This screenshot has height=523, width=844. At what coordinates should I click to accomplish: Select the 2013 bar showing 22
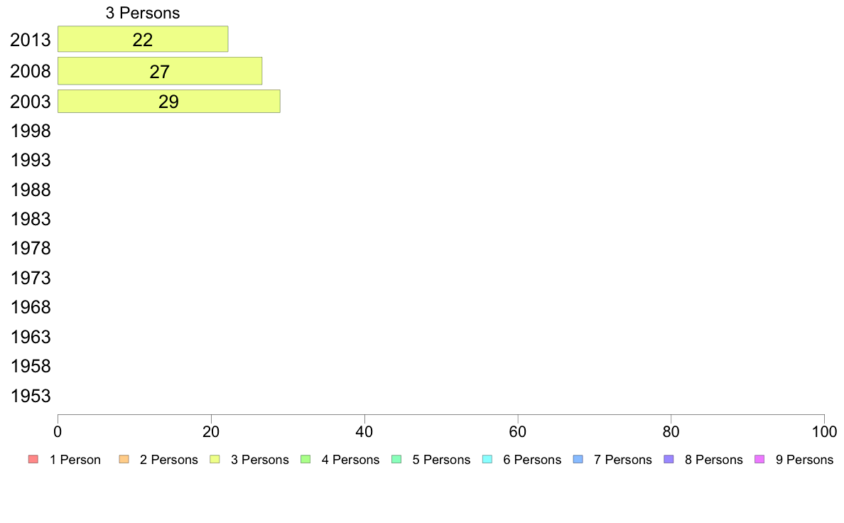pyautogui.click(x=143, y=39)
